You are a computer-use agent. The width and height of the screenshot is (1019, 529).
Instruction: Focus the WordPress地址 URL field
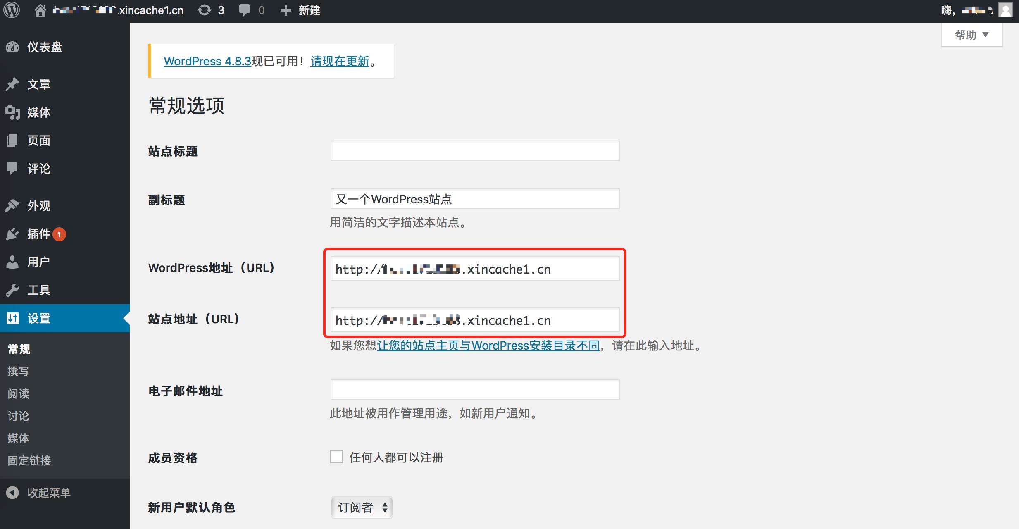pos(475,269)
